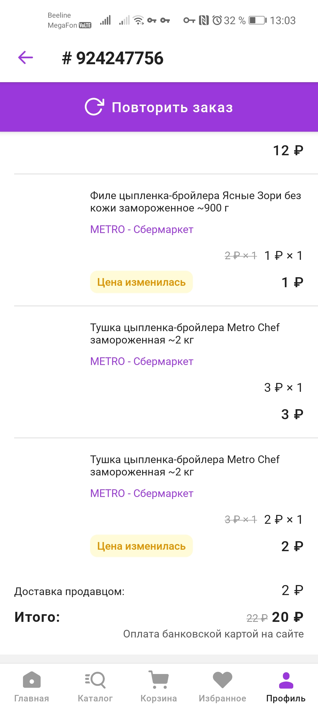Tap Цена изменилась badge for last Тушка
The image size is (318, 707).
(x=141, y=546)
